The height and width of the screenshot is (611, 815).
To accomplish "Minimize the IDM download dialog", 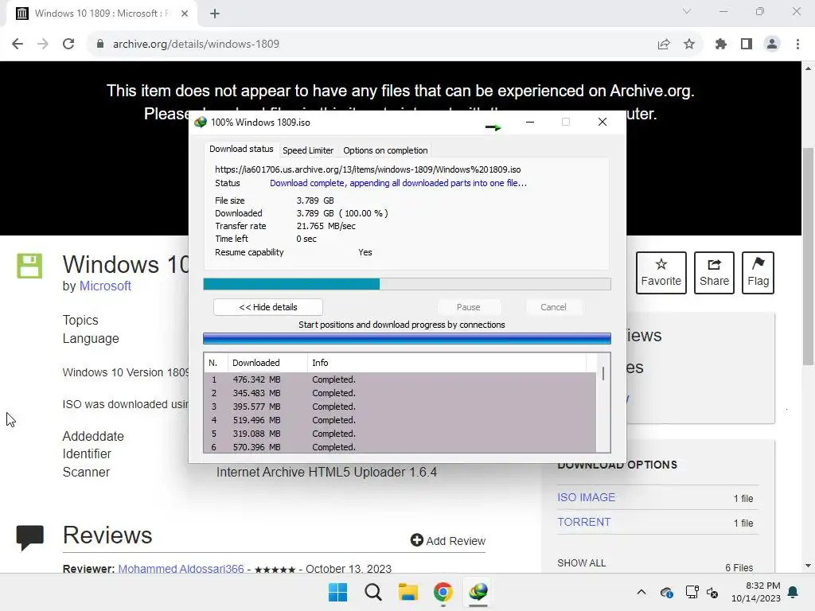I will click(529, 122).
